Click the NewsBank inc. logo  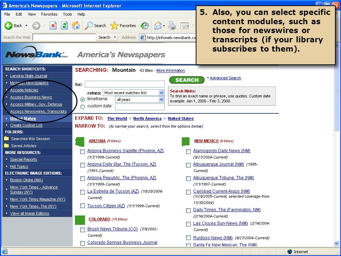[x=36, y=53]
